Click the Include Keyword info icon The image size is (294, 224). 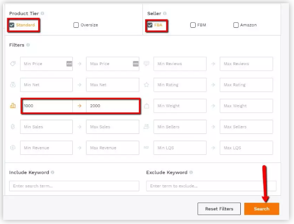(x=53, y=173)
